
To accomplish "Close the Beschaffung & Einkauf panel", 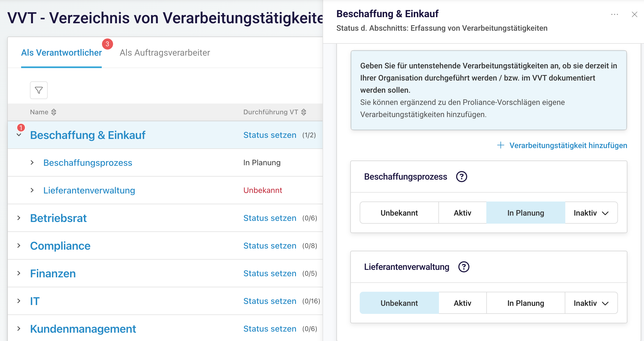I will pos(634,14).
